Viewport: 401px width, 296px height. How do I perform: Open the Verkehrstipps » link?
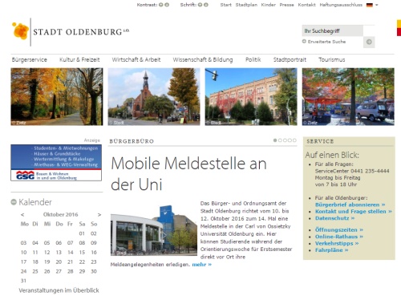(x=337, y=243)
